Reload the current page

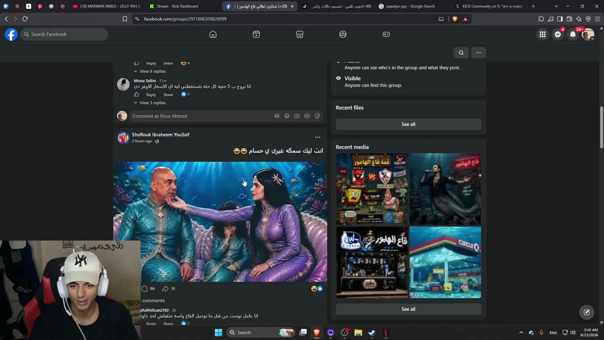click(x=25, y=19)
